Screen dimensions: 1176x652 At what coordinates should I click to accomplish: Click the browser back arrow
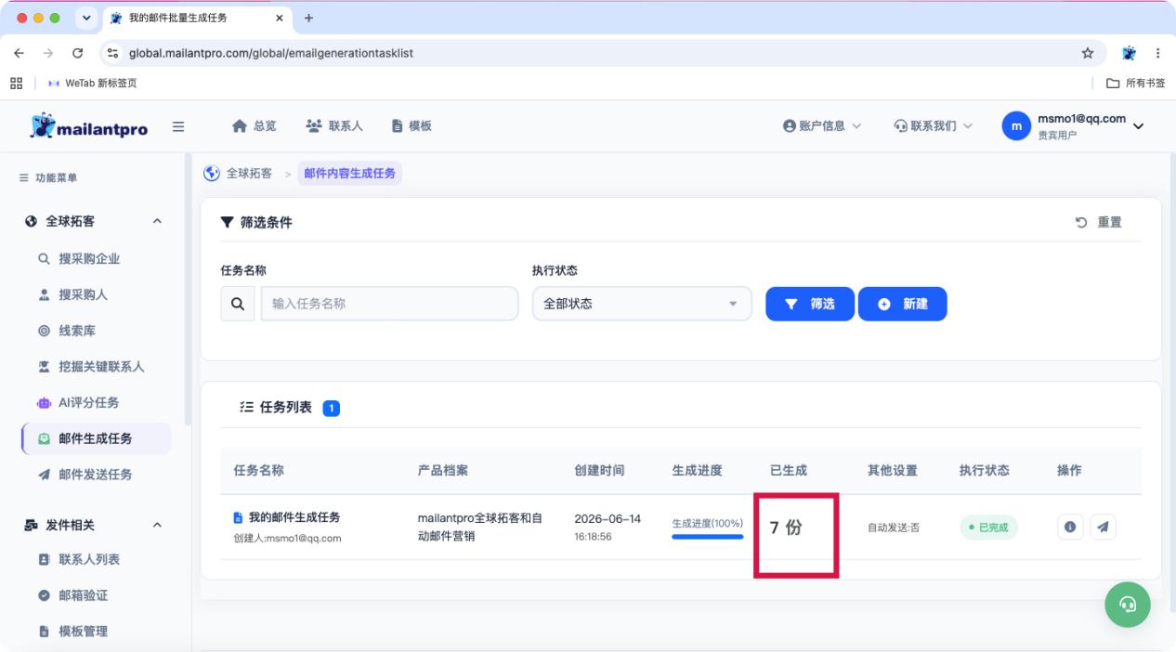click(20, 53)
